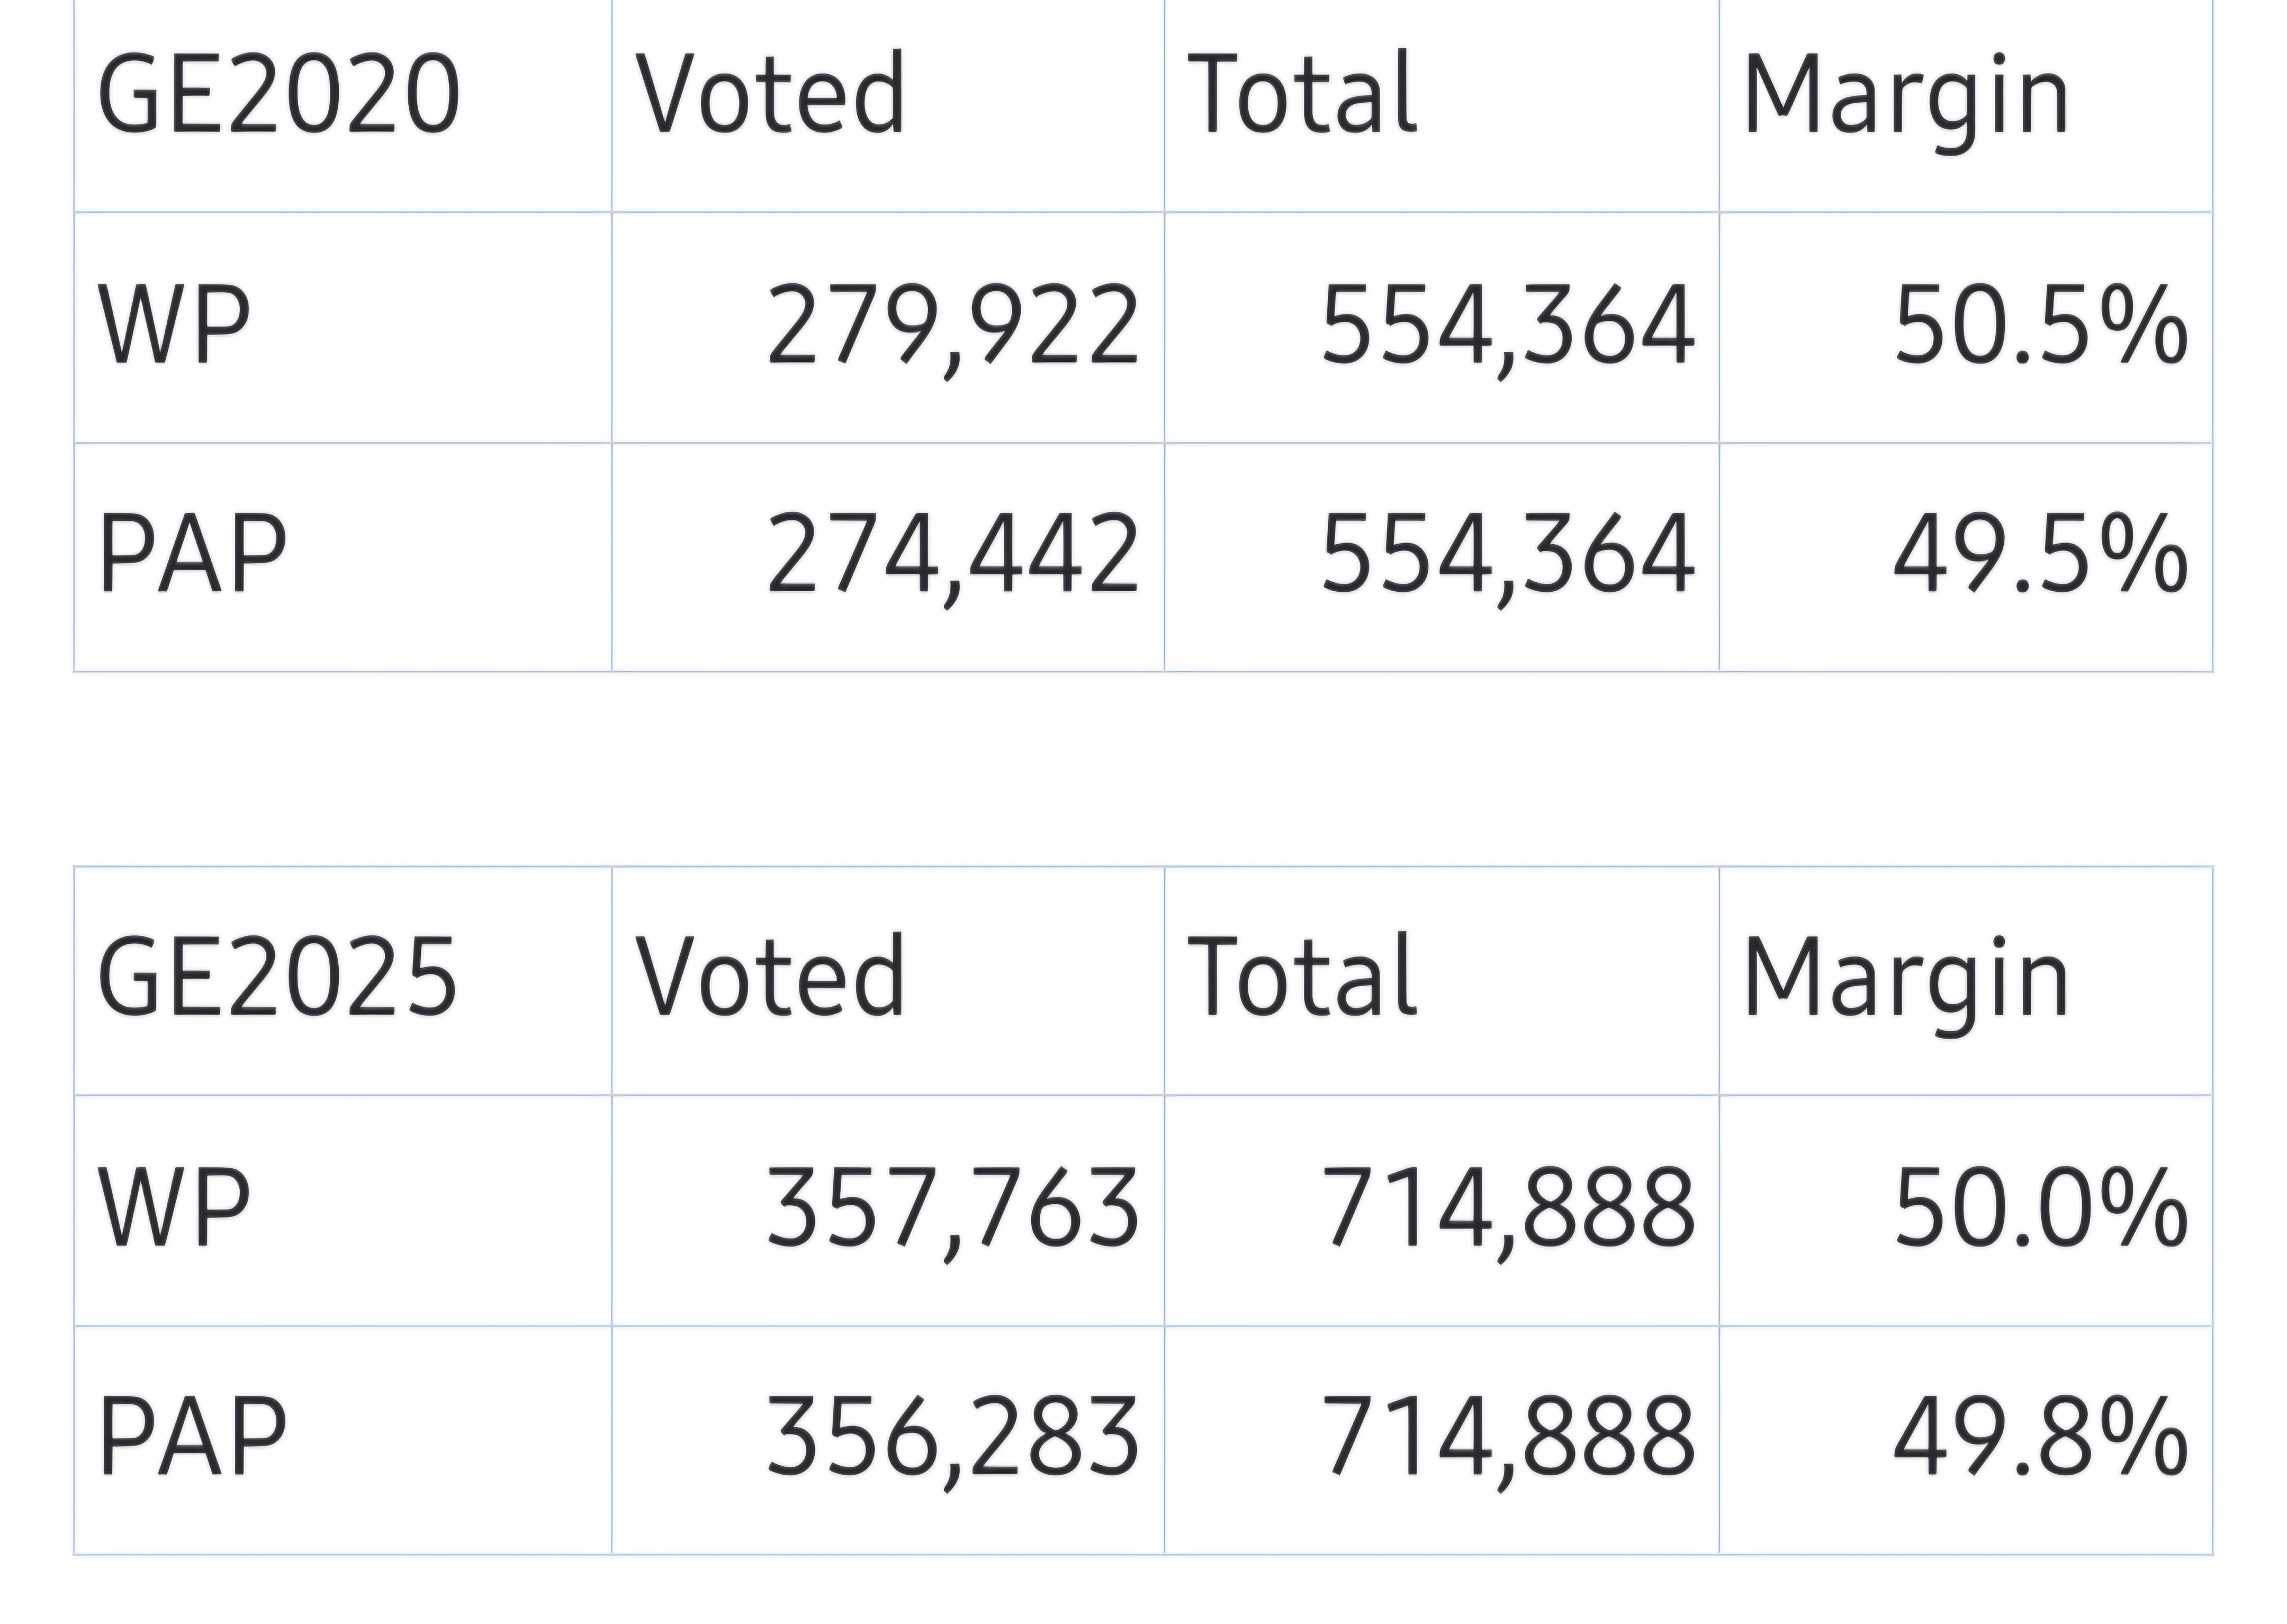Click the Total header in the GE2025 table
Image resolution: width=2287 pixels, height=1624 pixels.
(x=1302, y=977)
